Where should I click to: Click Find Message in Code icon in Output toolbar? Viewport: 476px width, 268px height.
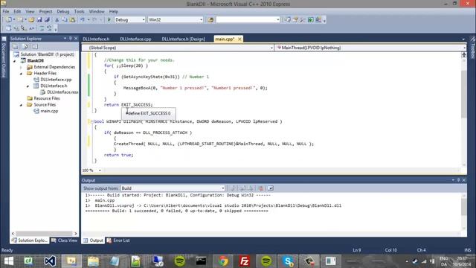(x=233, y=188)
